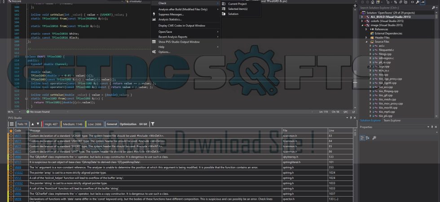Toggle the Medium: 1146 severity filter

pos(72,124)
